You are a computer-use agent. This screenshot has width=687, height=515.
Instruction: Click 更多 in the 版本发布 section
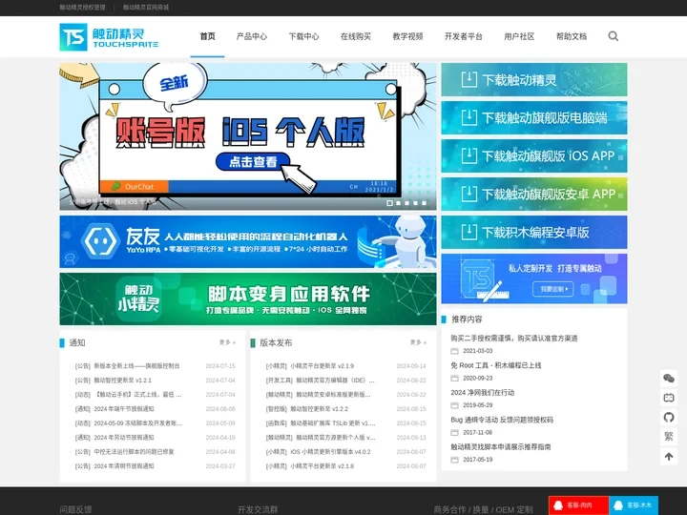pyautogui.click(x=418, y=342)
